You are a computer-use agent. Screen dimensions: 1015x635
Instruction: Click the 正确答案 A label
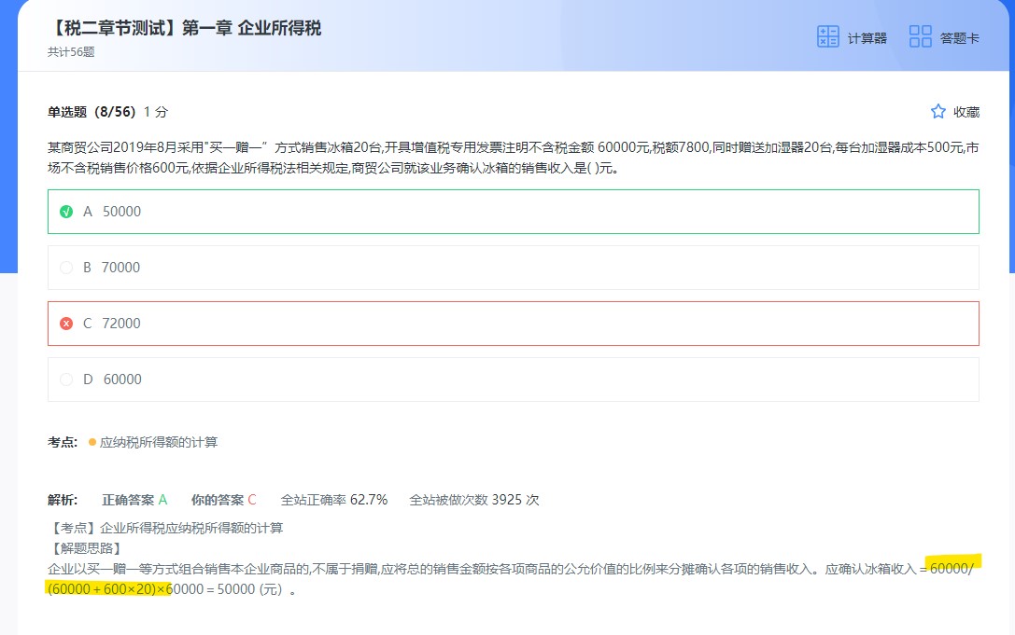point(134,500)
